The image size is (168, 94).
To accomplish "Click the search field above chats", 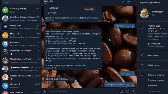I will click(21, 2).
